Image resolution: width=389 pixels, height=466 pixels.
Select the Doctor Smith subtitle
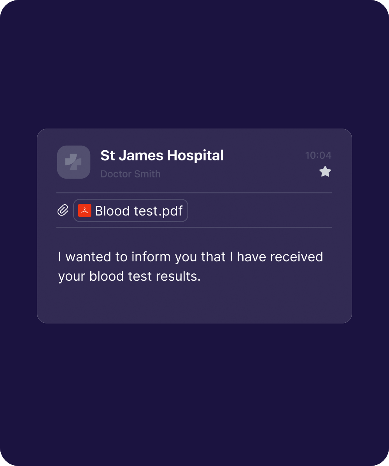click(x=130, y=174)
